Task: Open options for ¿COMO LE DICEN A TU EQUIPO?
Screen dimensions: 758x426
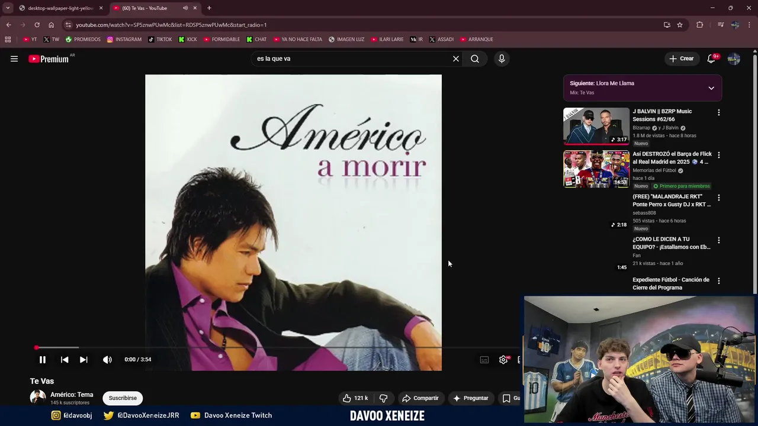Action: tap(719, 240)
